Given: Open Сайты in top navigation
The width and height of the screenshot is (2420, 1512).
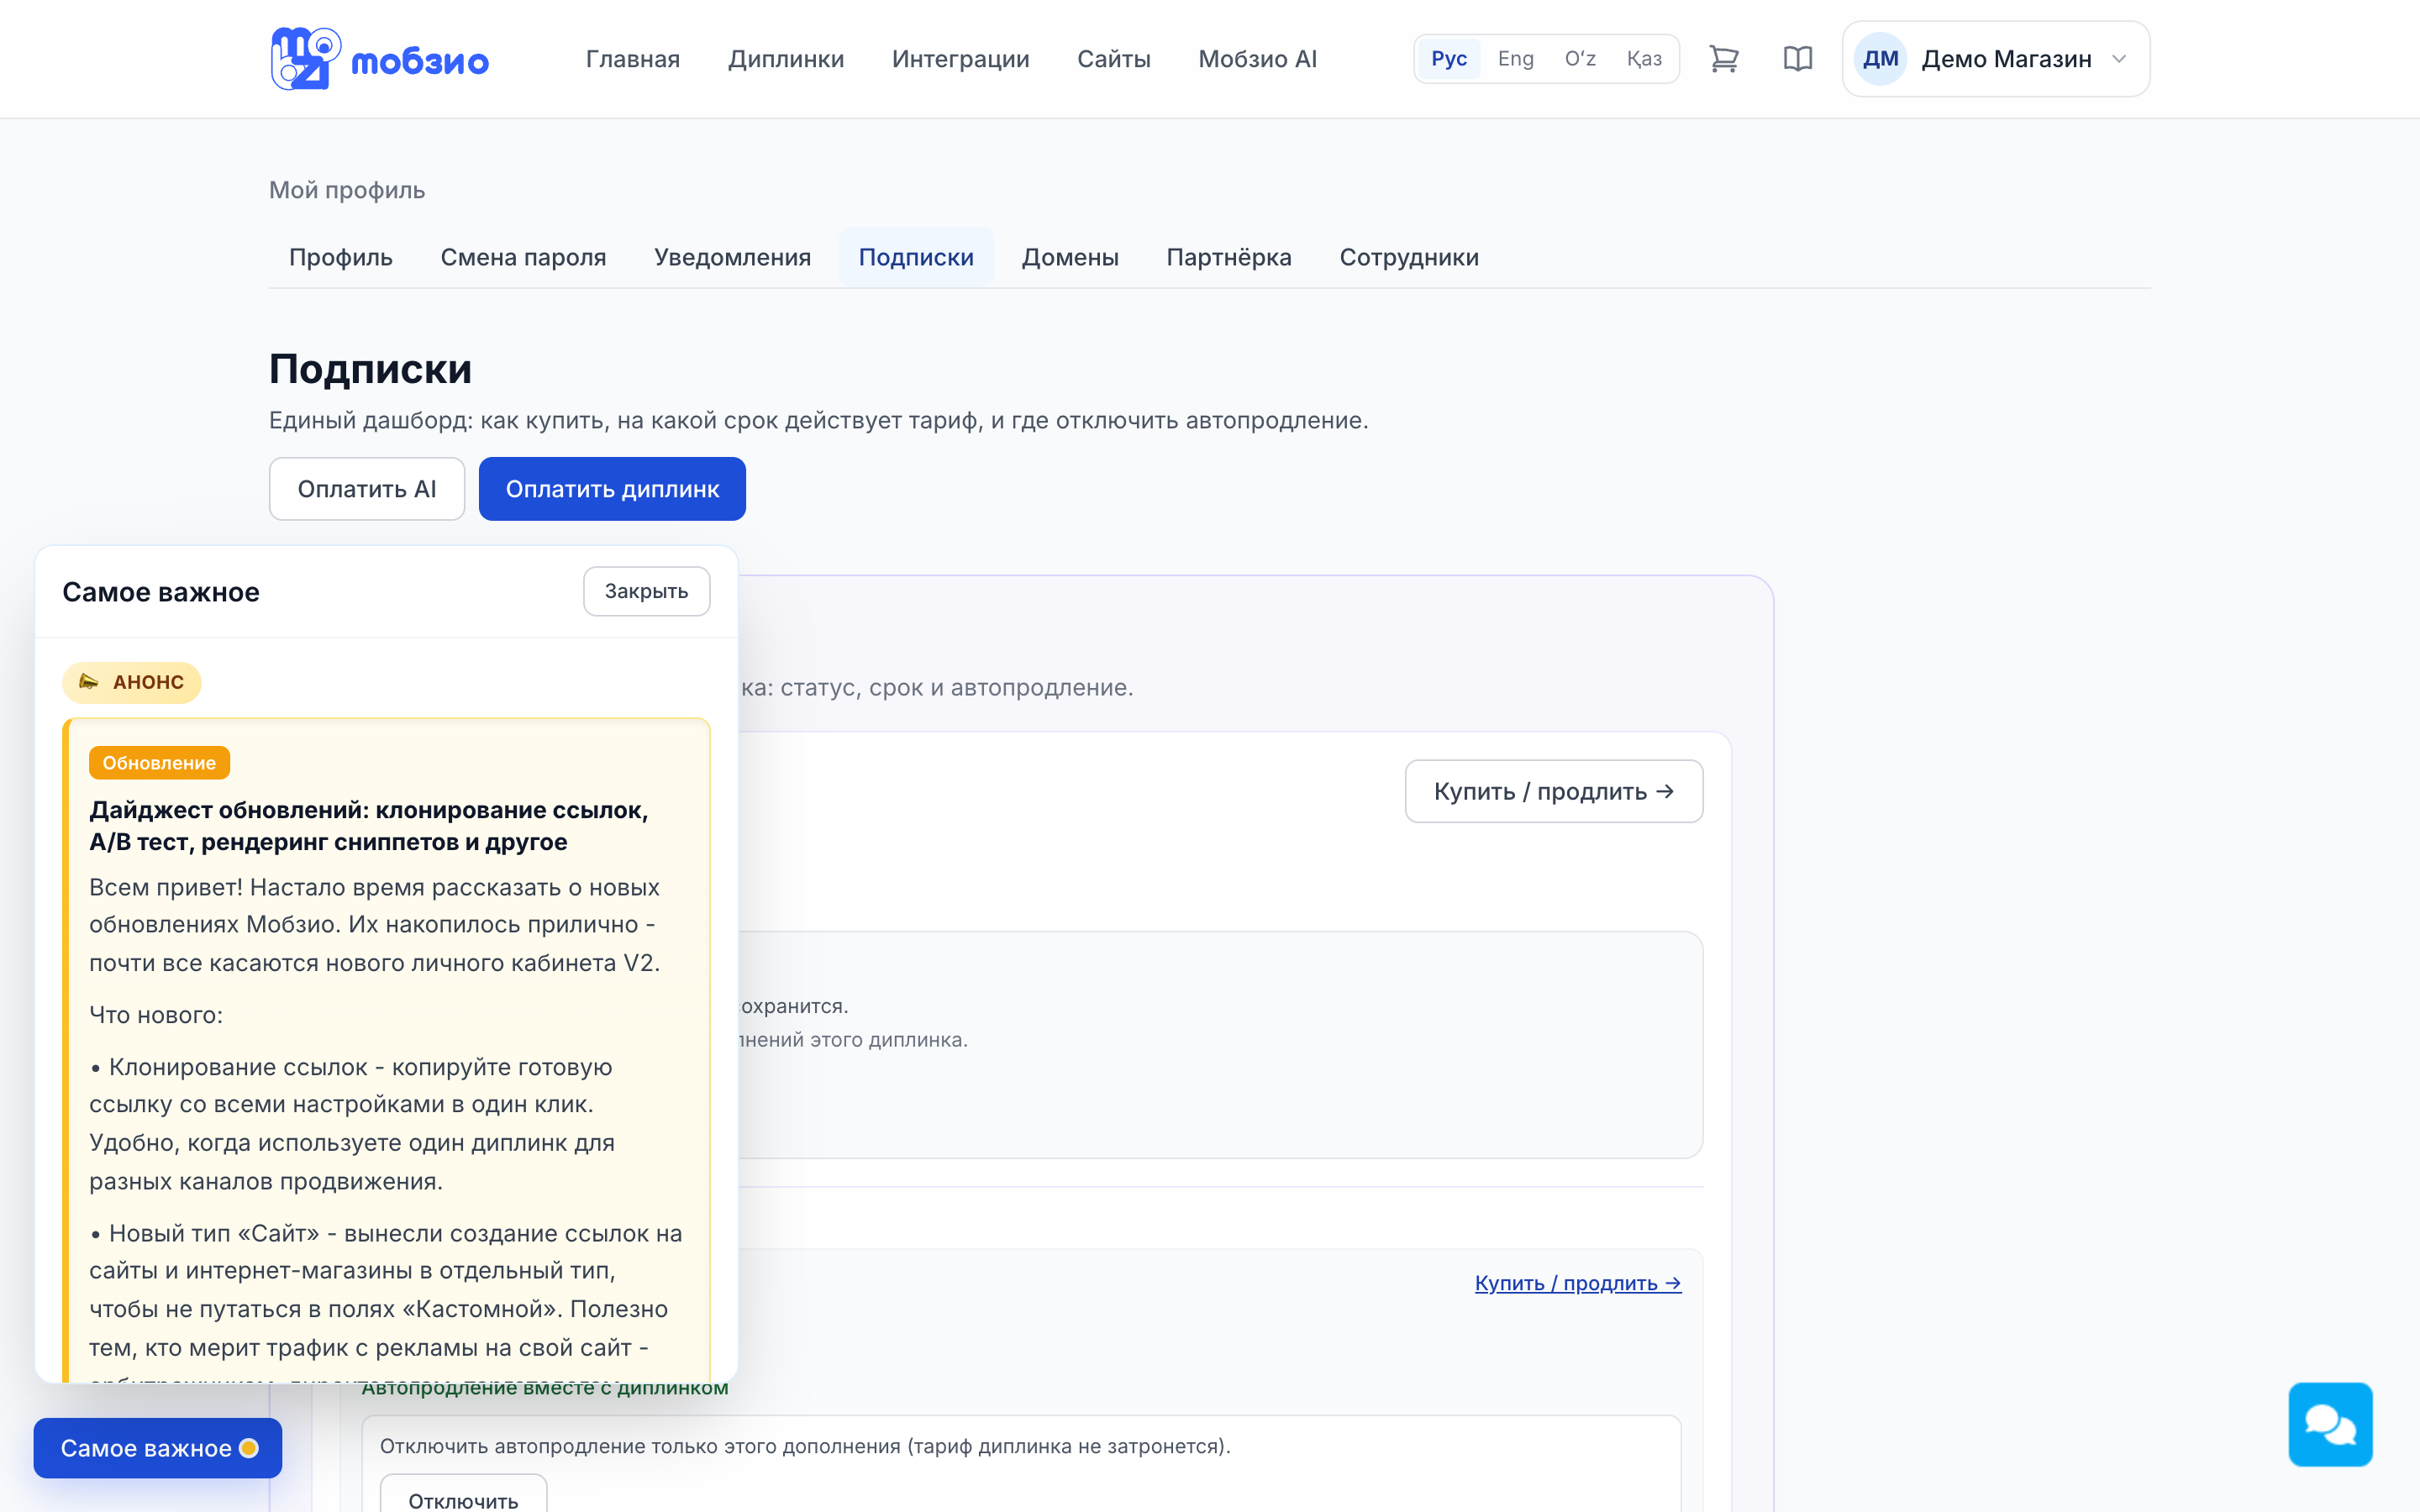Looking at the screenshot, I should (1114, 59).
